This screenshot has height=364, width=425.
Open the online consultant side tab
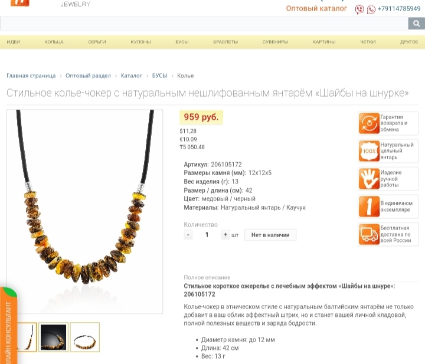pos(8,326)
